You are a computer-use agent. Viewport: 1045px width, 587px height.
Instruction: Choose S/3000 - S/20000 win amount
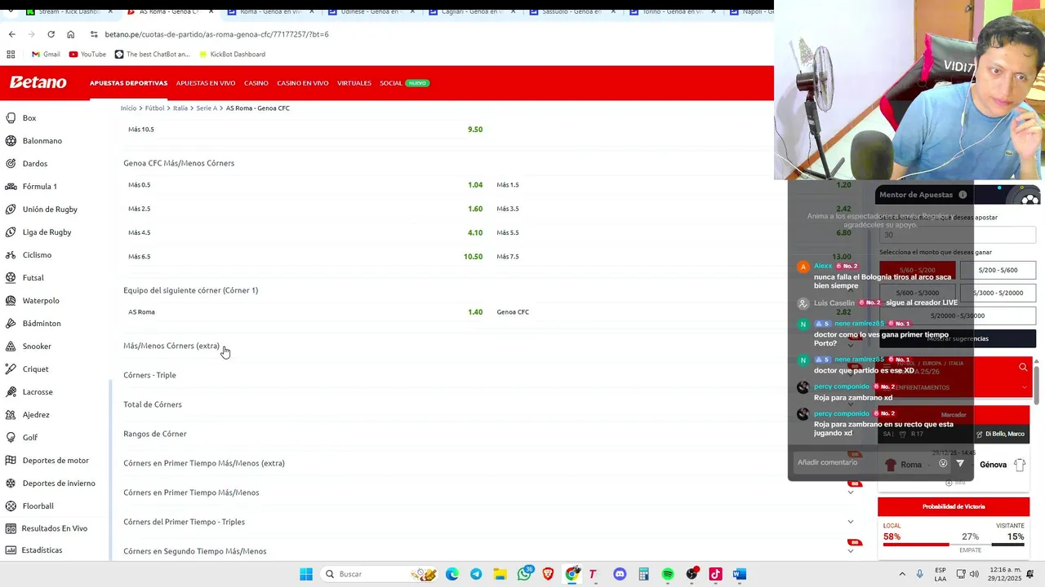[998, 293]
